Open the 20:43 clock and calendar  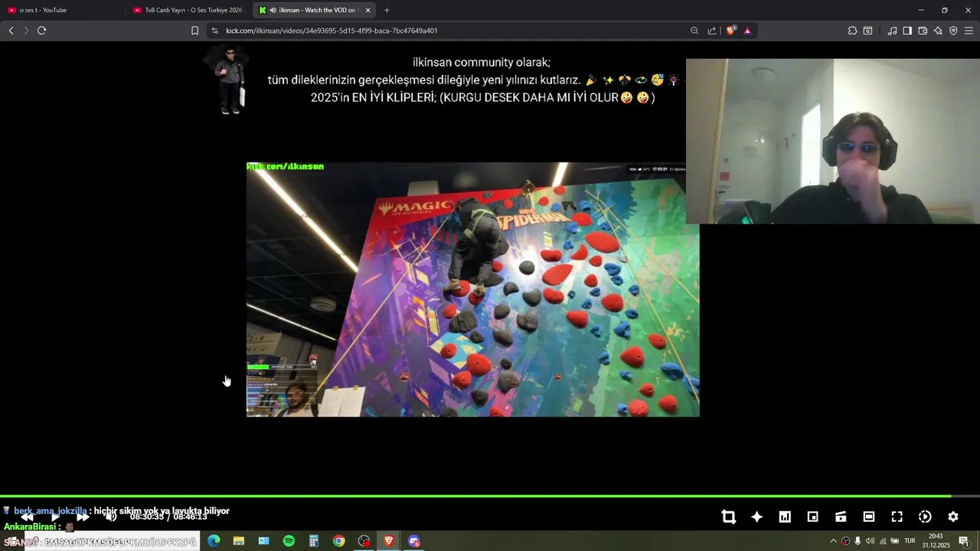pyautogui.click(x=936, y=541)
